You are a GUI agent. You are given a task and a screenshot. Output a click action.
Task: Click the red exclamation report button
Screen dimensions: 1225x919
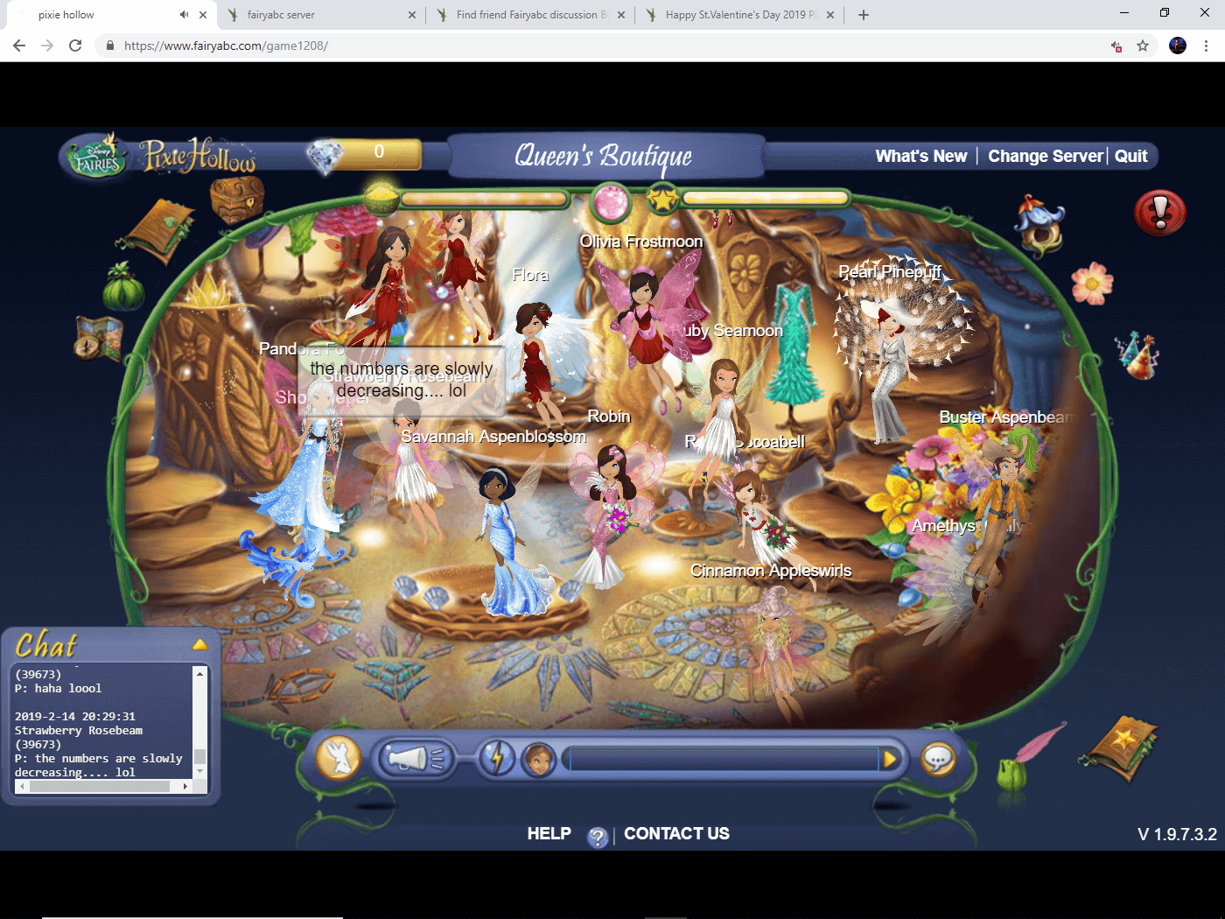point(1159,212)
